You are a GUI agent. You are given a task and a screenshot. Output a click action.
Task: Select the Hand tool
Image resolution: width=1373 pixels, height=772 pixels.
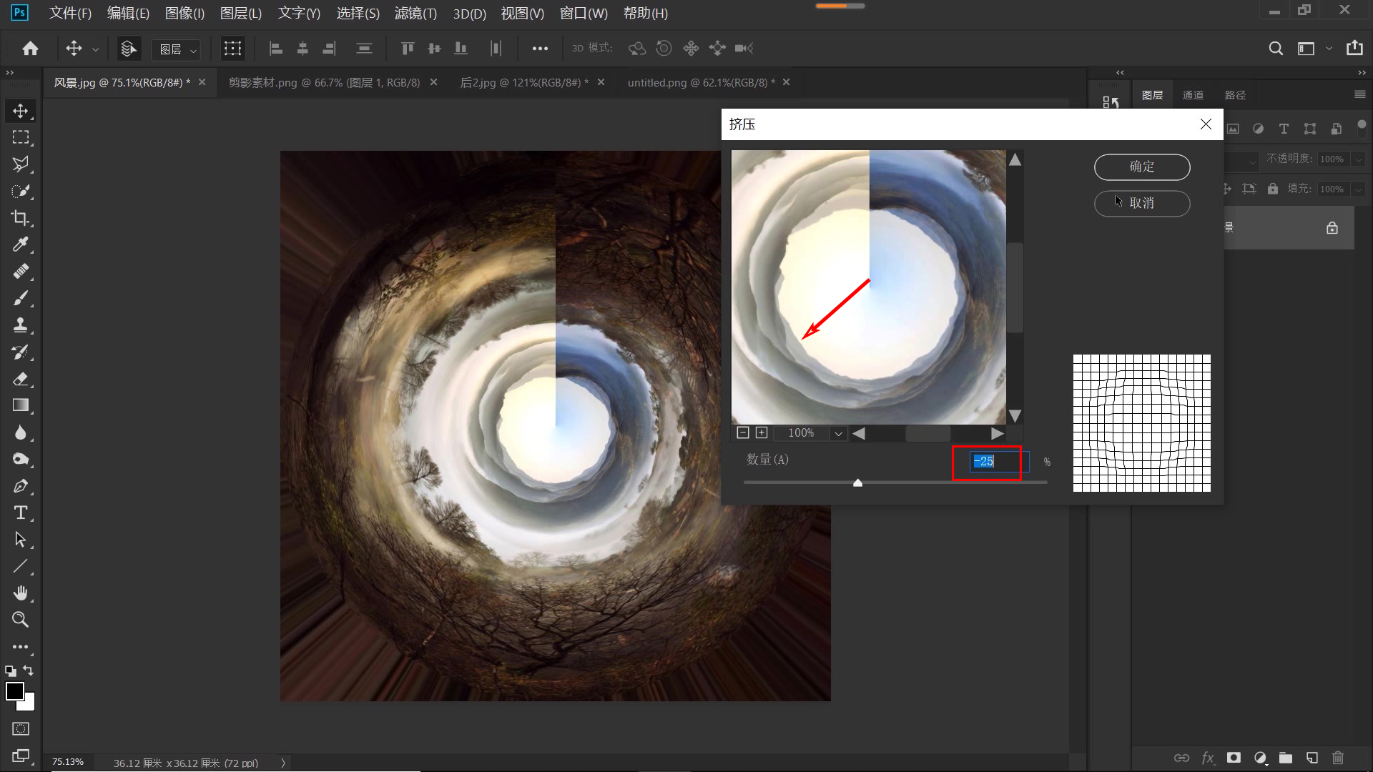pyautogui.click(x=20, y=593)
